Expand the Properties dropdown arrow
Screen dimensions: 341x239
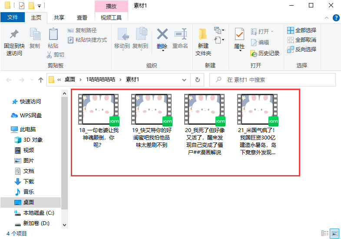click(x=240, y=51)
